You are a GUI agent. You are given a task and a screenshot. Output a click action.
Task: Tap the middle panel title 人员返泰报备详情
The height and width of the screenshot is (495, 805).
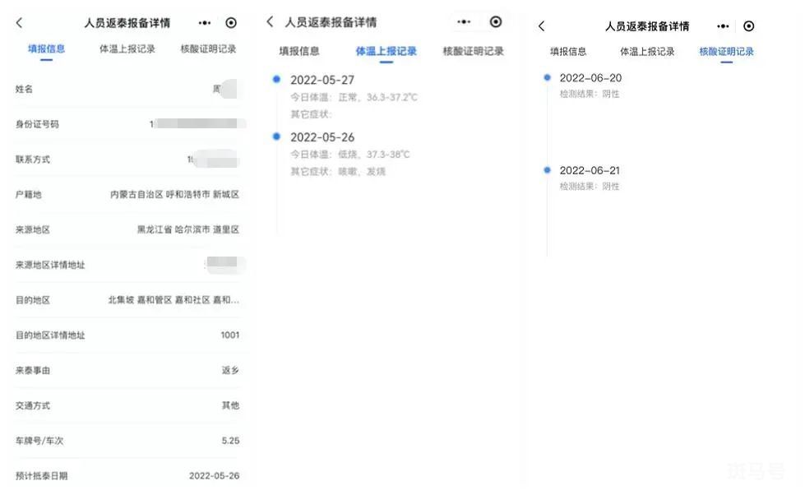[331, 21]
